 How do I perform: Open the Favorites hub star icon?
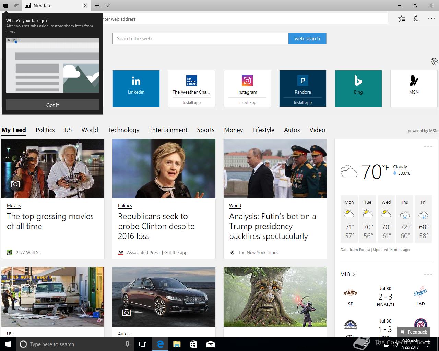click(401, 19)
